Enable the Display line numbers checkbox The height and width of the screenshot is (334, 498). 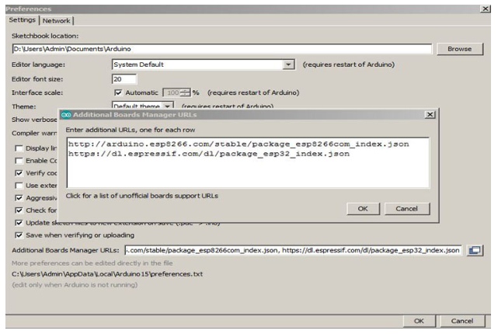[19, 148]
